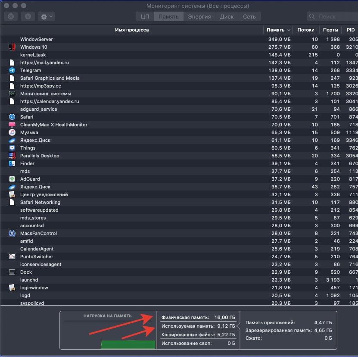Select the logd process row
Image resolution: width=358 pixels, height=357 pixels.
[179, 295]
